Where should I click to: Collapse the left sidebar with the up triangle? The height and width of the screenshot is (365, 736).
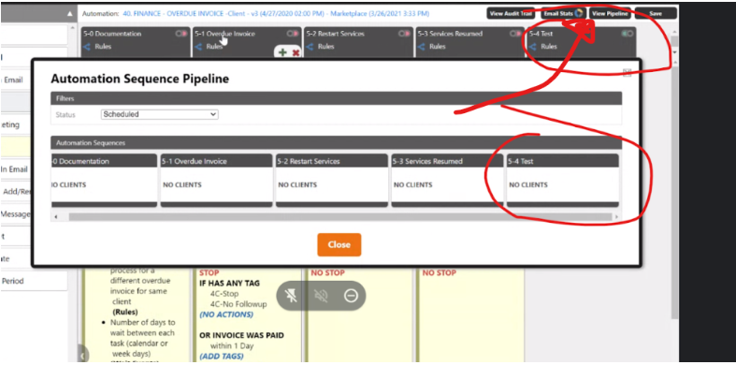(70, 14)
